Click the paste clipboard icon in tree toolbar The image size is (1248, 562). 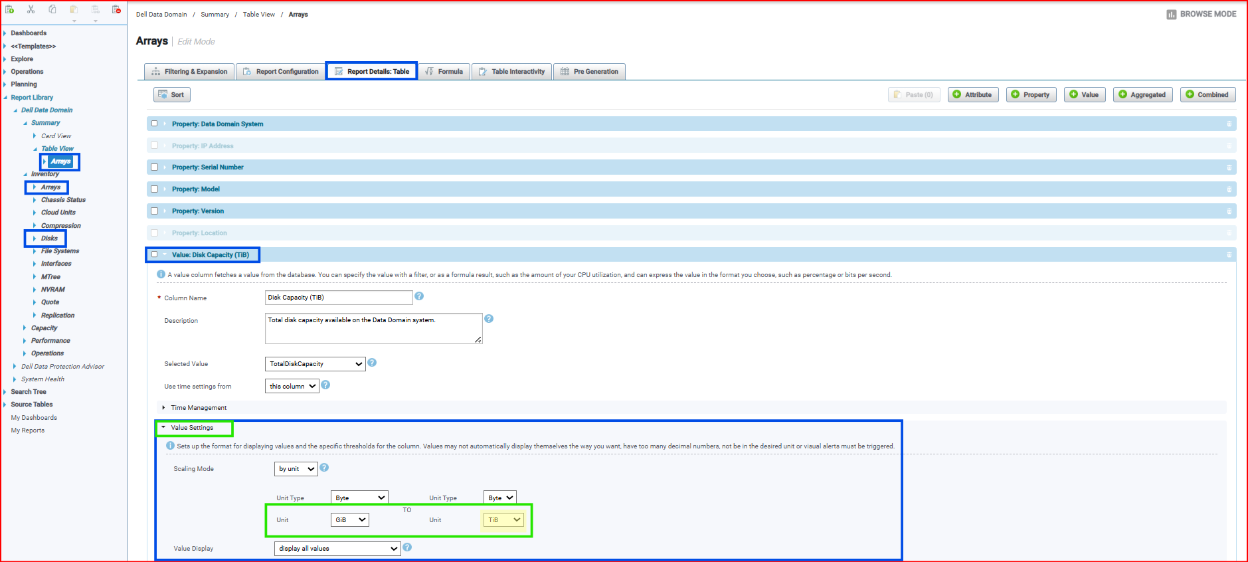click(74, 9)
